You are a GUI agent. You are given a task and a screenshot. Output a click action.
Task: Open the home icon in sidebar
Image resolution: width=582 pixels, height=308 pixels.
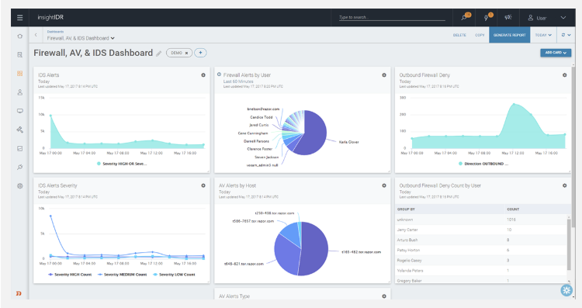click(20, 36)
